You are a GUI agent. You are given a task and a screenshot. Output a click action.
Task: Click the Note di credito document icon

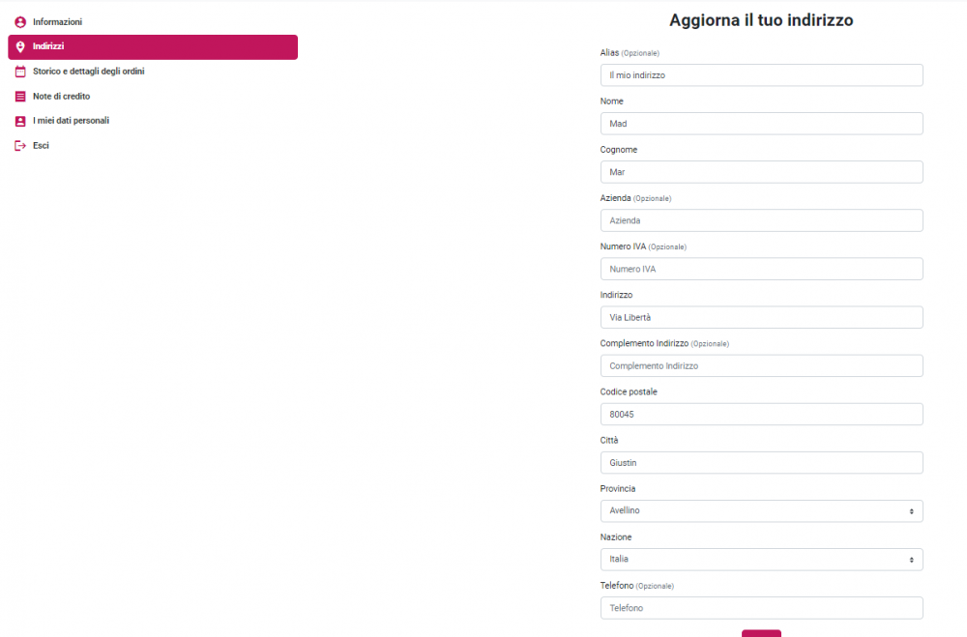coord(20,97)
